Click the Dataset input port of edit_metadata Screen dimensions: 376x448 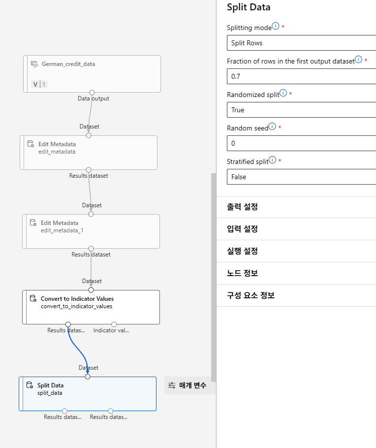click(89, 135)
